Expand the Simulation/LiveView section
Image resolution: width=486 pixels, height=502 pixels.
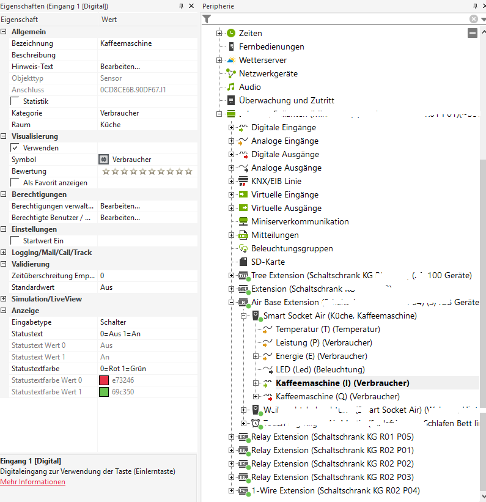coord(4,299)
